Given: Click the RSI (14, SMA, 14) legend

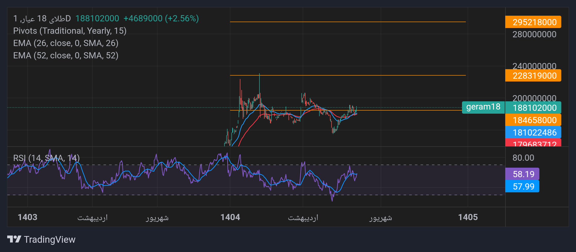Looking at the screenshot, I should (x=46, y=158).
